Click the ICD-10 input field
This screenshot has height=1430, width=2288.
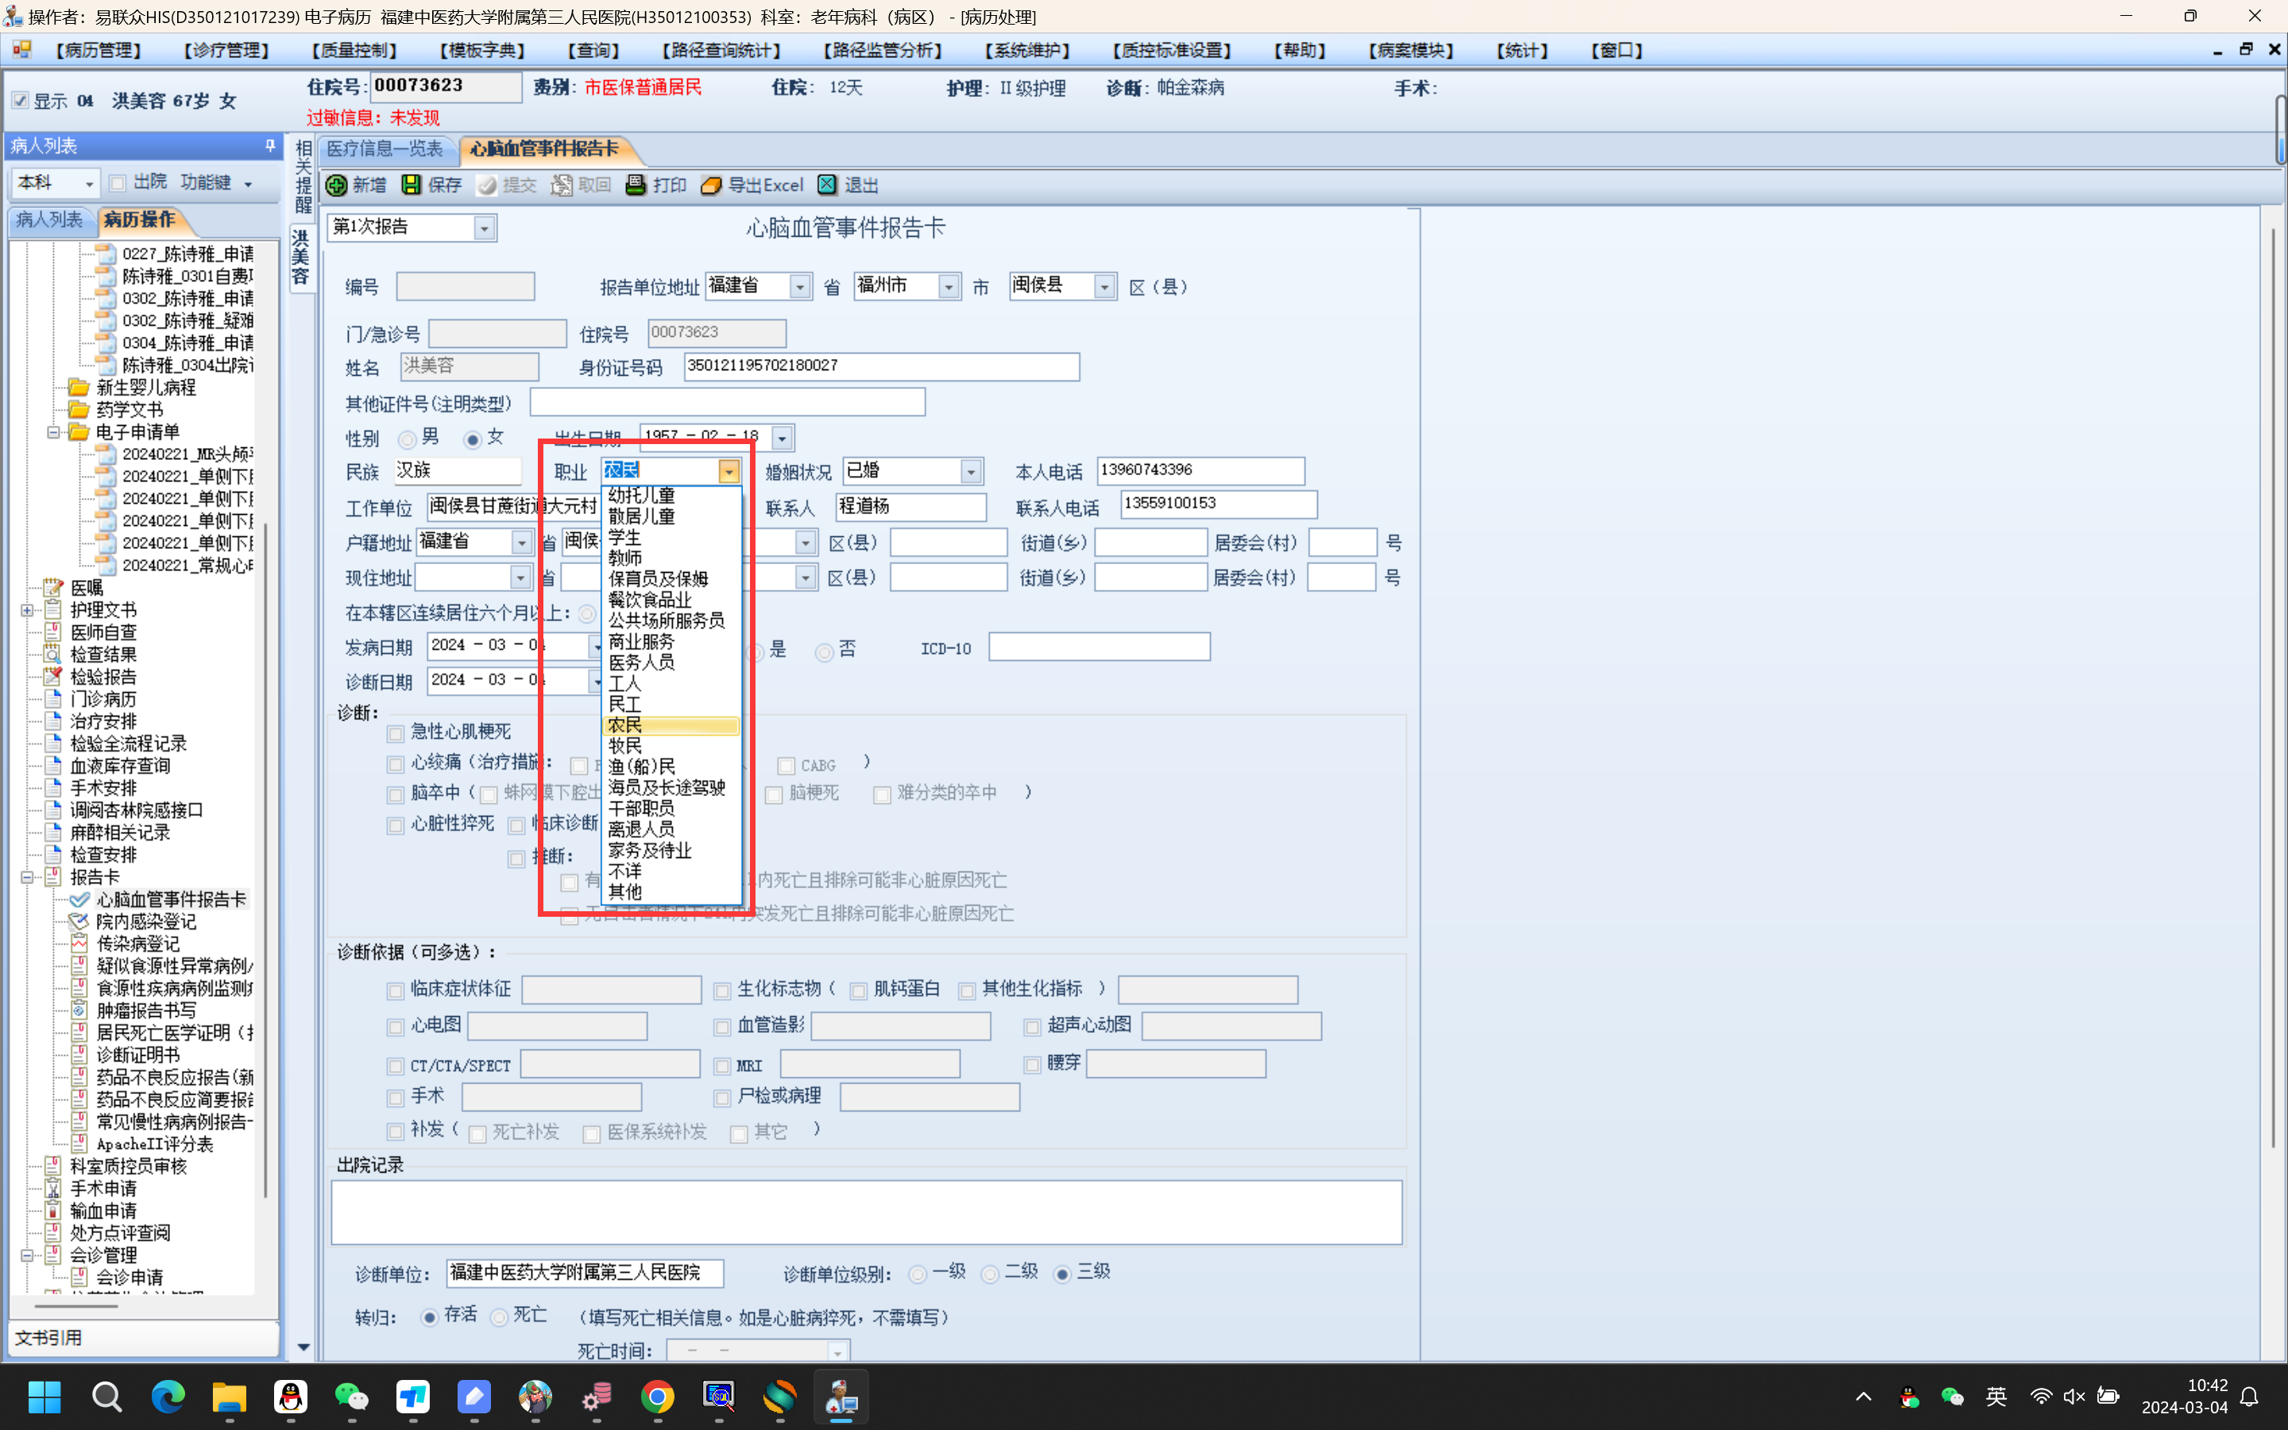1099,647
